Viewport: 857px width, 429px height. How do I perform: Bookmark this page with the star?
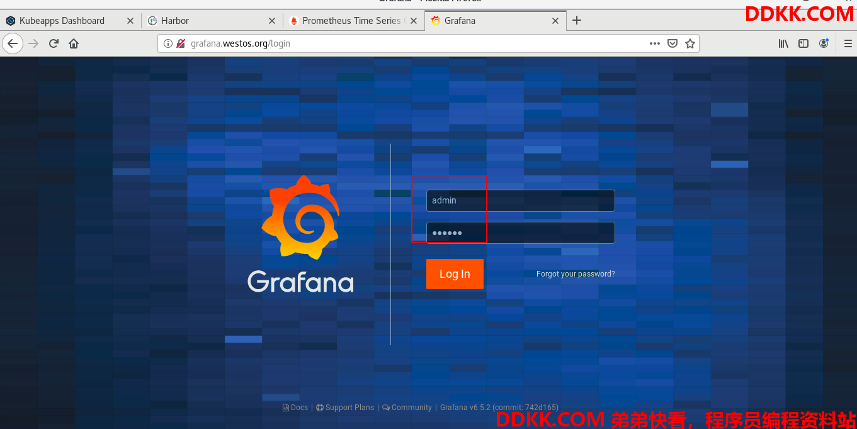tap(690, 43)
